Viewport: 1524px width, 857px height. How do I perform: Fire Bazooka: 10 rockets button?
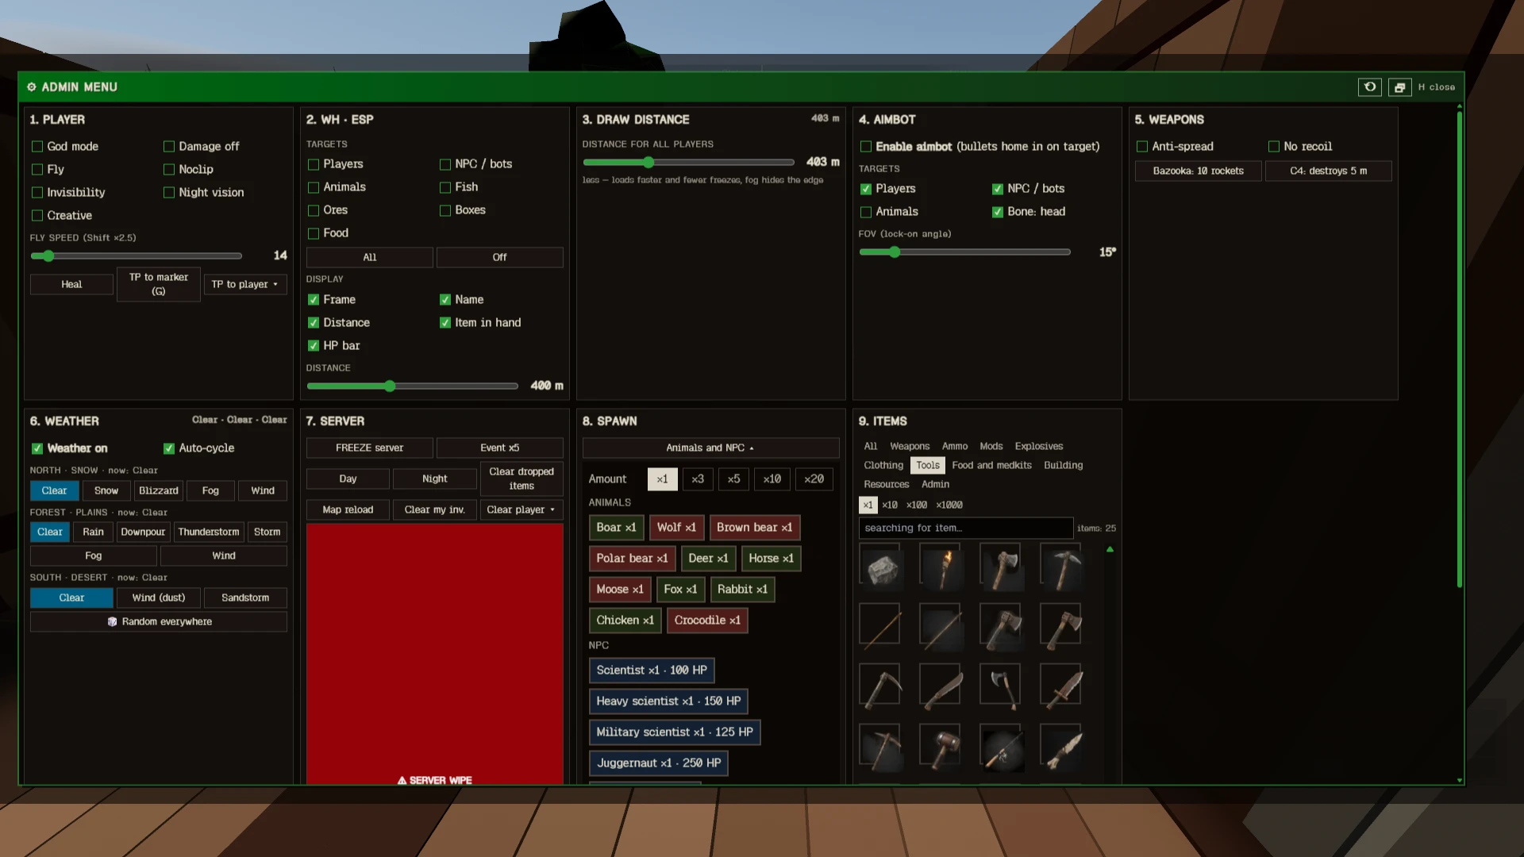click(x=1198, y=171)
